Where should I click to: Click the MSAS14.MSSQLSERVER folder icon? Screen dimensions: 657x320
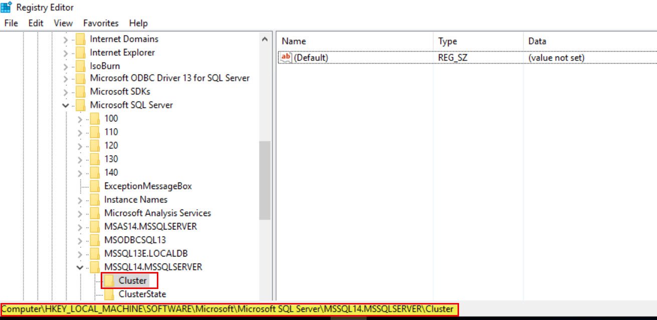95,226
